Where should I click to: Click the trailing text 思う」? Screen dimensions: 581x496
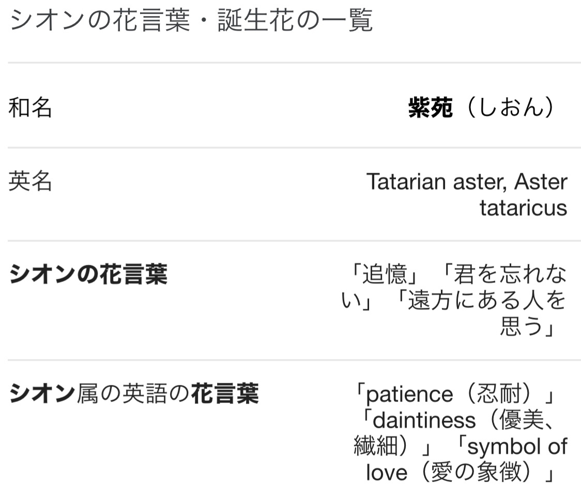click(x=527, y=327)
